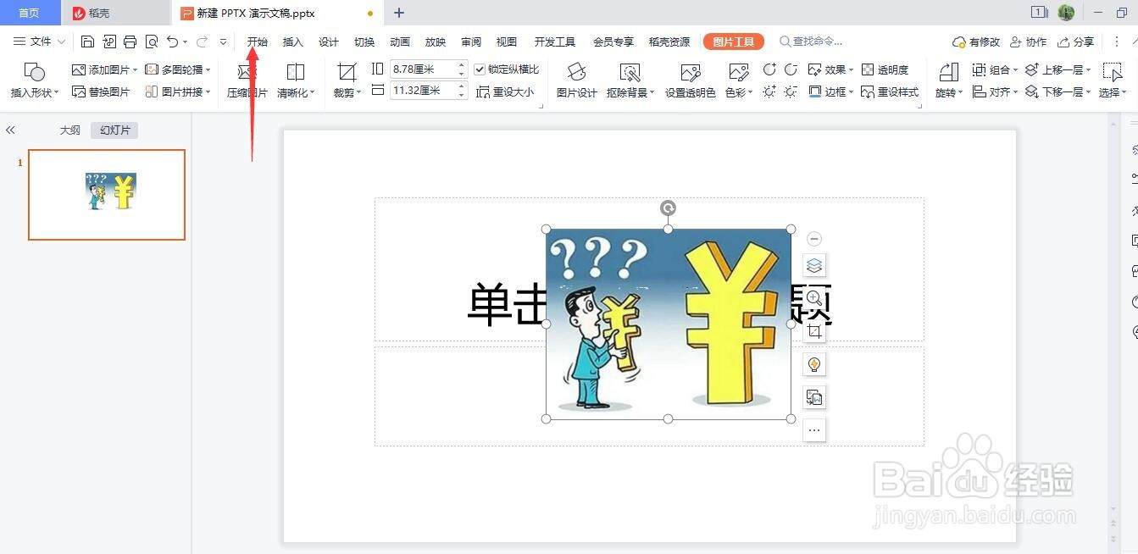Open the 选择 select dropdown
The width and height of the screenshot is (1138, 554).
click(x=1113, y=80)
